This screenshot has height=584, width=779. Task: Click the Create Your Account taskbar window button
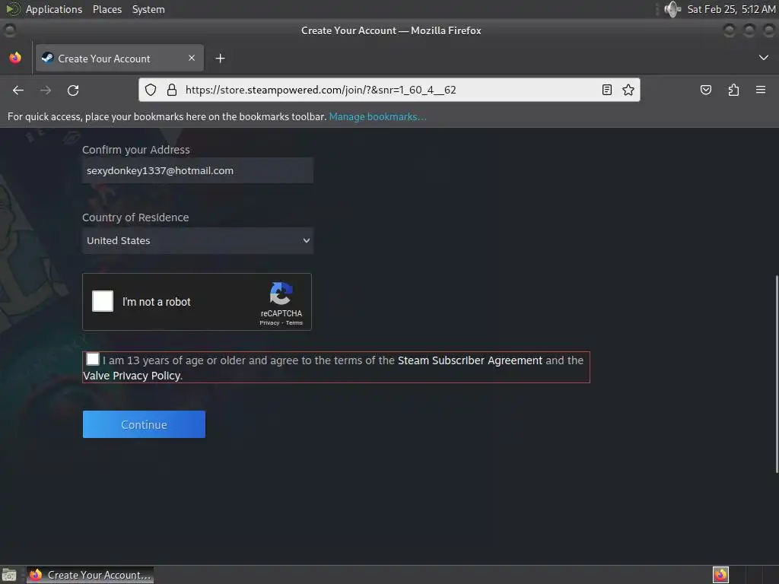pos(90,575)
